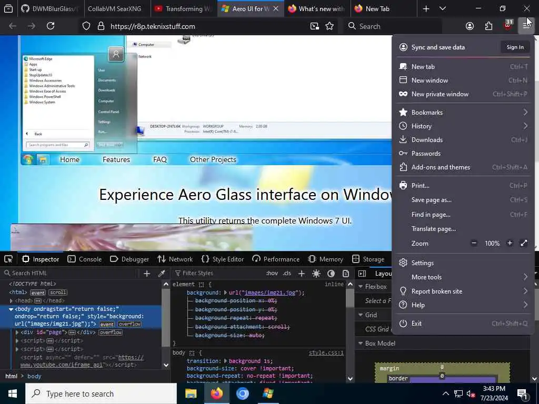539x404 pixels.
Task: Open the Firefox hamburger application menu button
Action: point(526,26)
